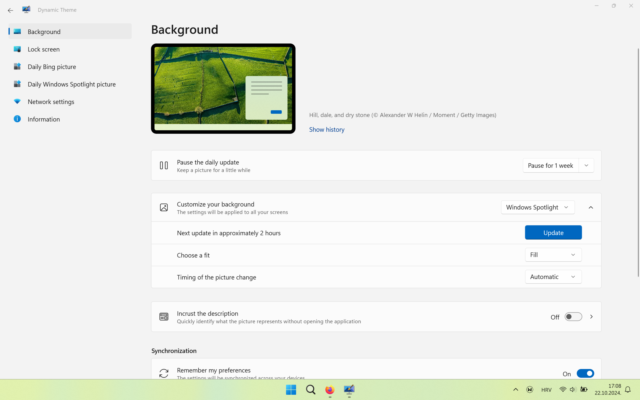640x400 pixels.
Task: Open the Windows Spotlight background source dropdown
Action: (x=537, y=207)
